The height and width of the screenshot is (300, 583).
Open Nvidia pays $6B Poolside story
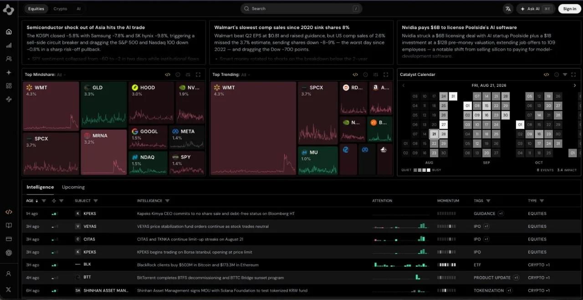pos(489,42)
